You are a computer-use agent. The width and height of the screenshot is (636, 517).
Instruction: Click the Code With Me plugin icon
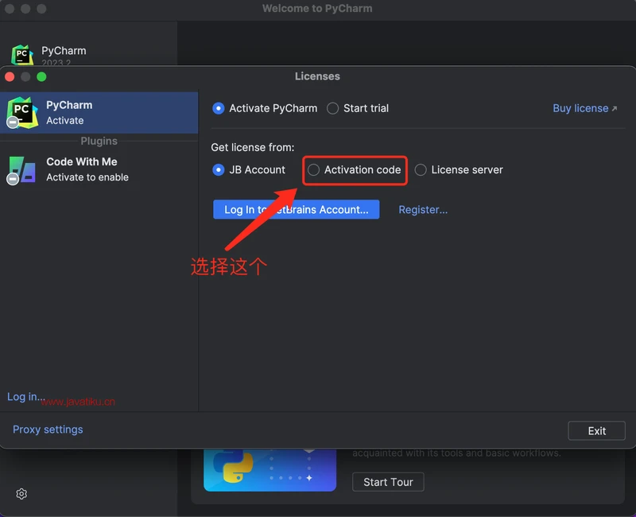[21, 169]
